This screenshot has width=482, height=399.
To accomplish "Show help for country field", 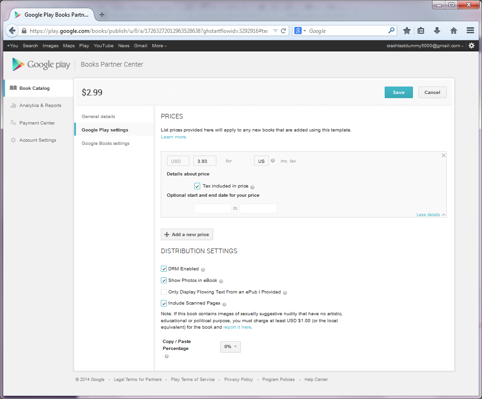I will pyautogui.click(x=273, y=161).
